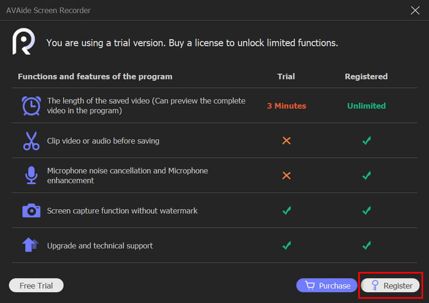429x303 pixels.
Task: Click the upgrade arrow icon
Action: tap(30, 245)
